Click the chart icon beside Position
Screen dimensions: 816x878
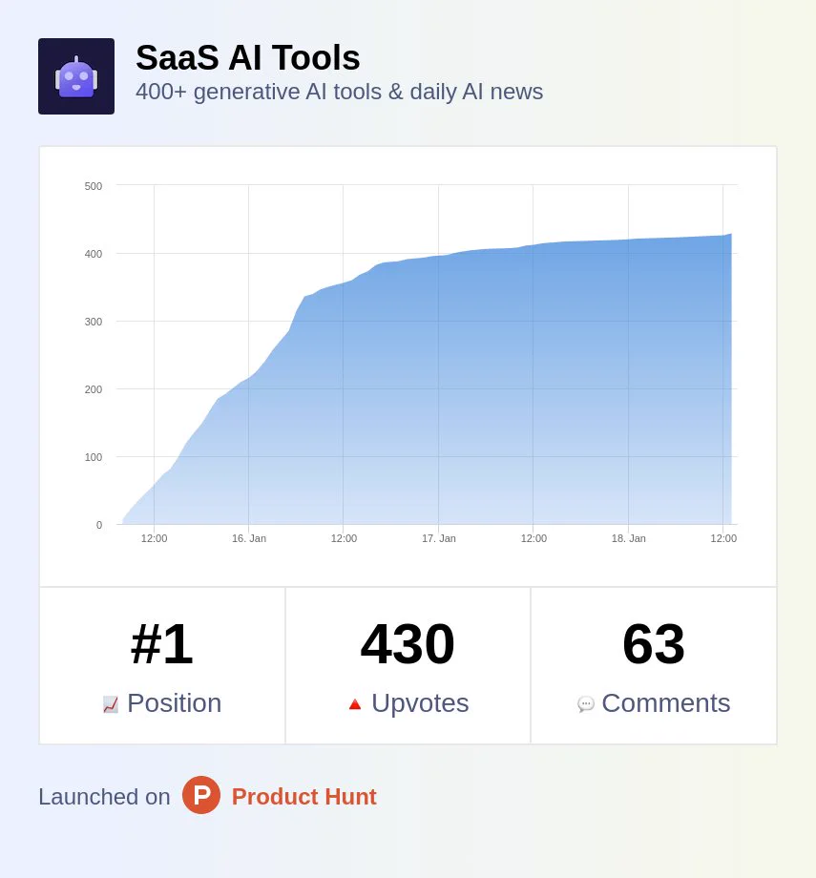tap(111, 704)
